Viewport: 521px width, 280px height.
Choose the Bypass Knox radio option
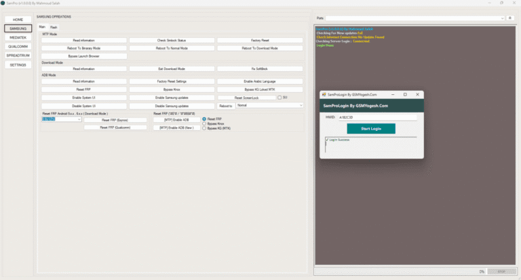tap(204, 123)
